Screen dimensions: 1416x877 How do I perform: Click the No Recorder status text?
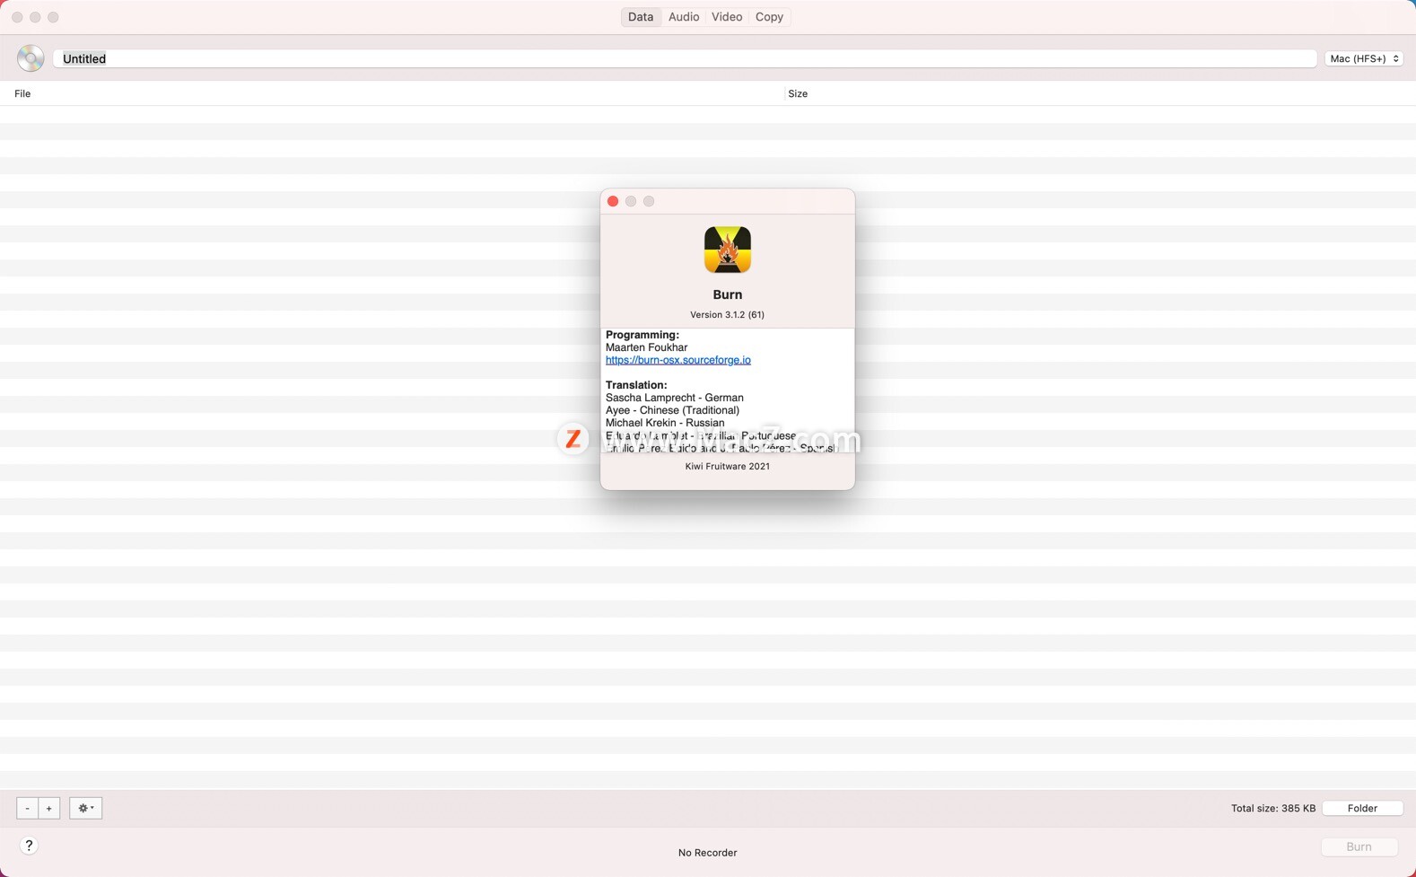coord(708,853)
